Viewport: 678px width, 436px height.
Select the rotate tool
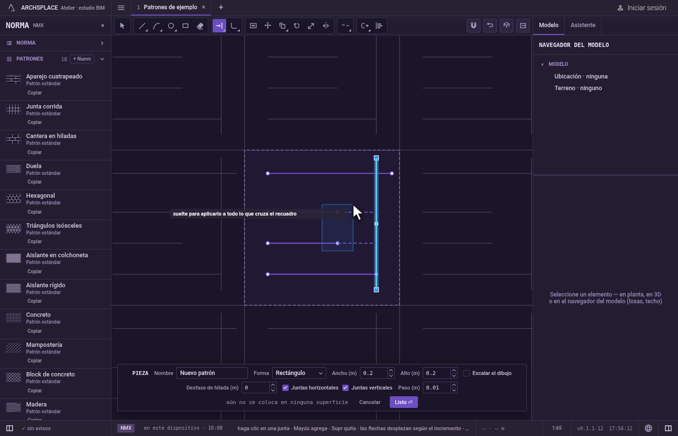click(x=297, y=26)
